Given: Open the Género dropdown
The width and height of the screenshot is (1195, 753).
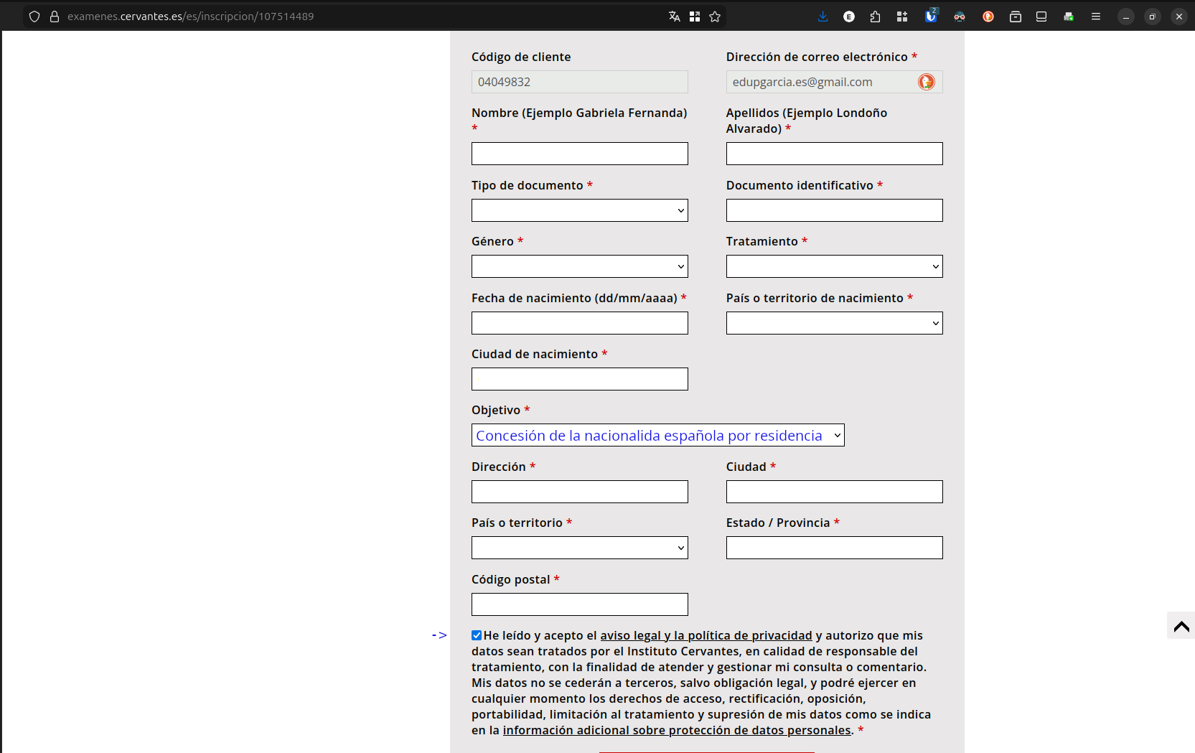Looking at the screenshot, I should (x=579, y=266).
